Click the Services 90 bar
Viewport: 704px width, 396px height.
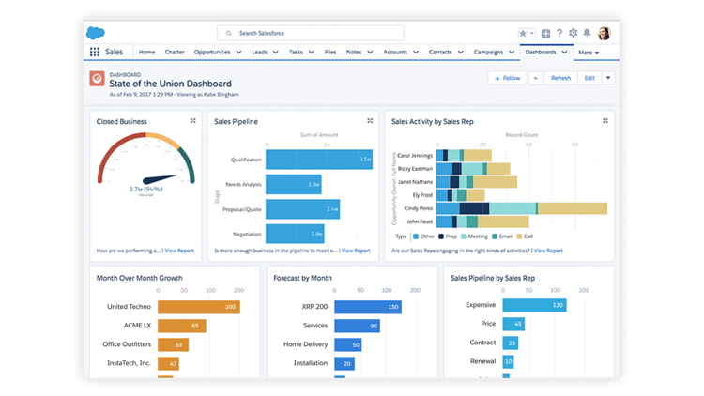[358, 326]
